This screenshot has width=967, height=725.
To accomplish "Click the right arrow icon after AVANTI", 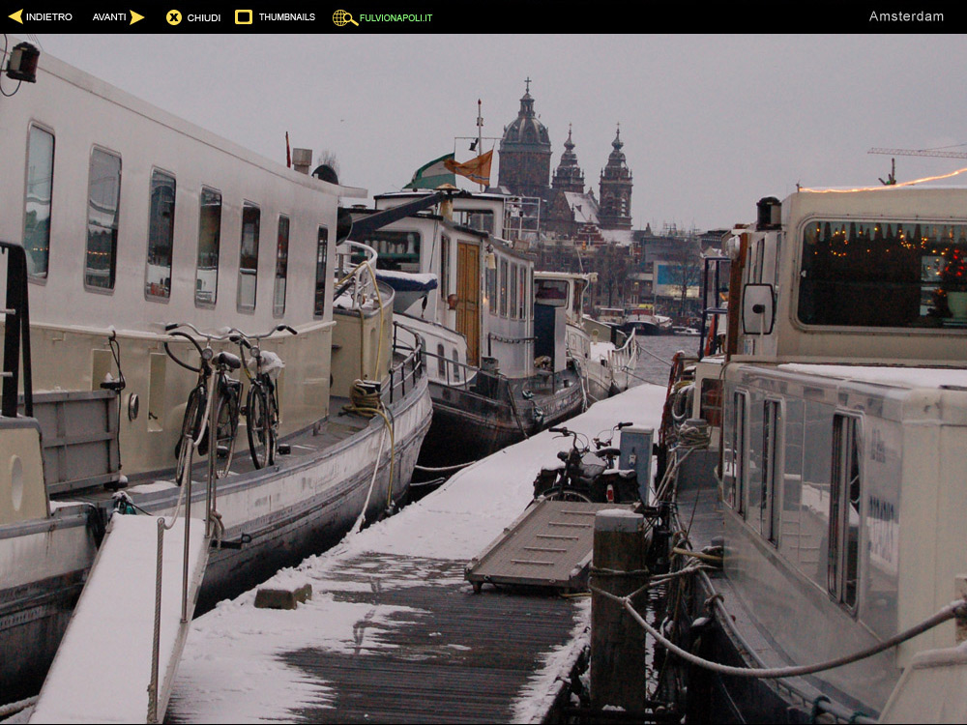I will (137, 17).
